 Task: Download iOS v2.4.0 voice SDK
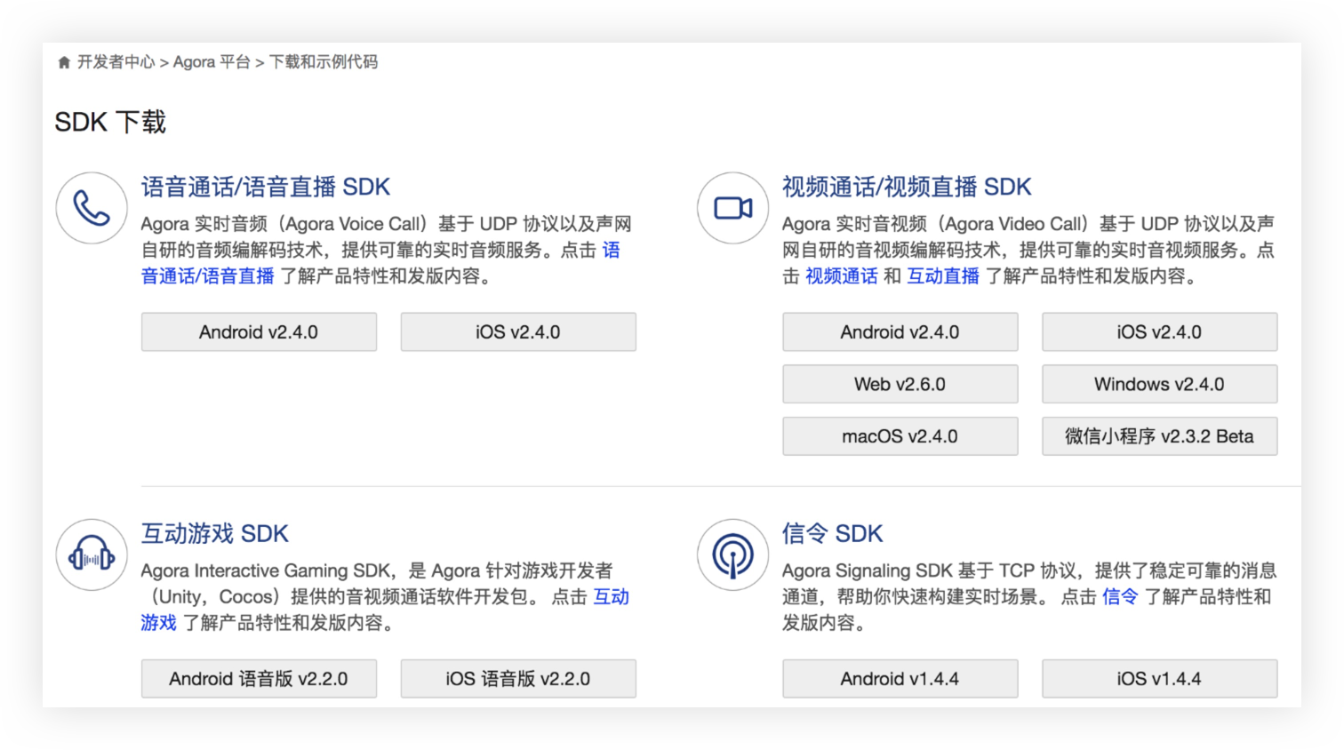tap(518, 332)
